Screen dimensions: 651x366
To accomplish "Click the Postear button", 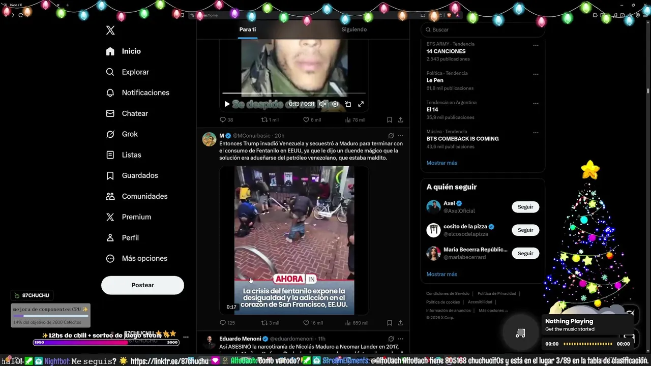I will [142, 285].
